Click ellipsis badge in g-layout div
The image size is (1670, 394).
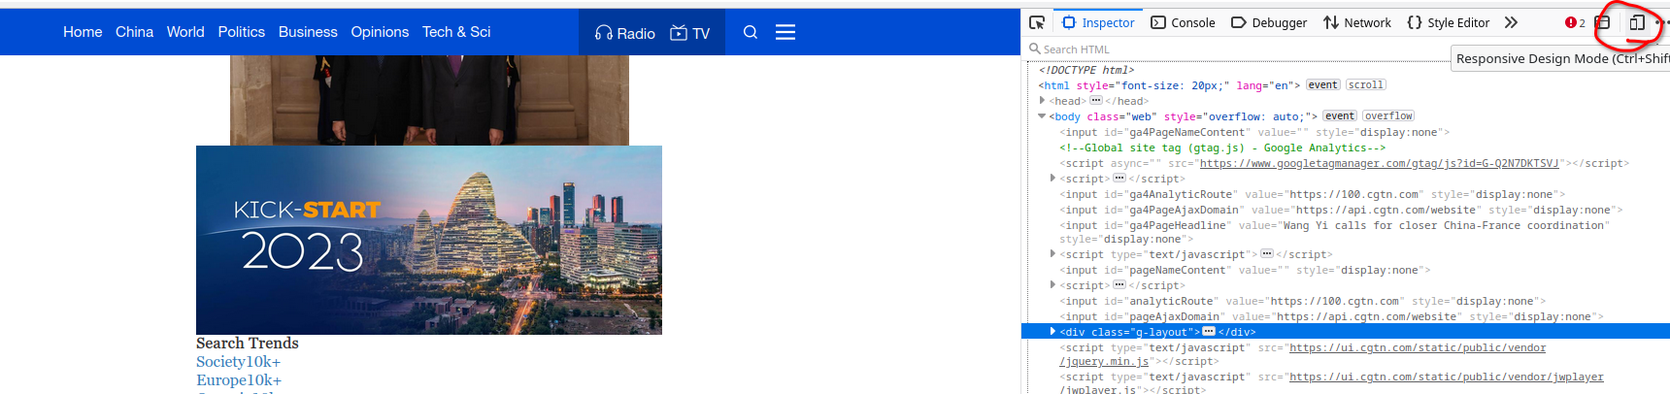pos(1209,332)
